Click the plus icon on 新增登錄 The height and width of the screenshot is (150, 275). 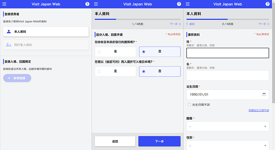9,78
